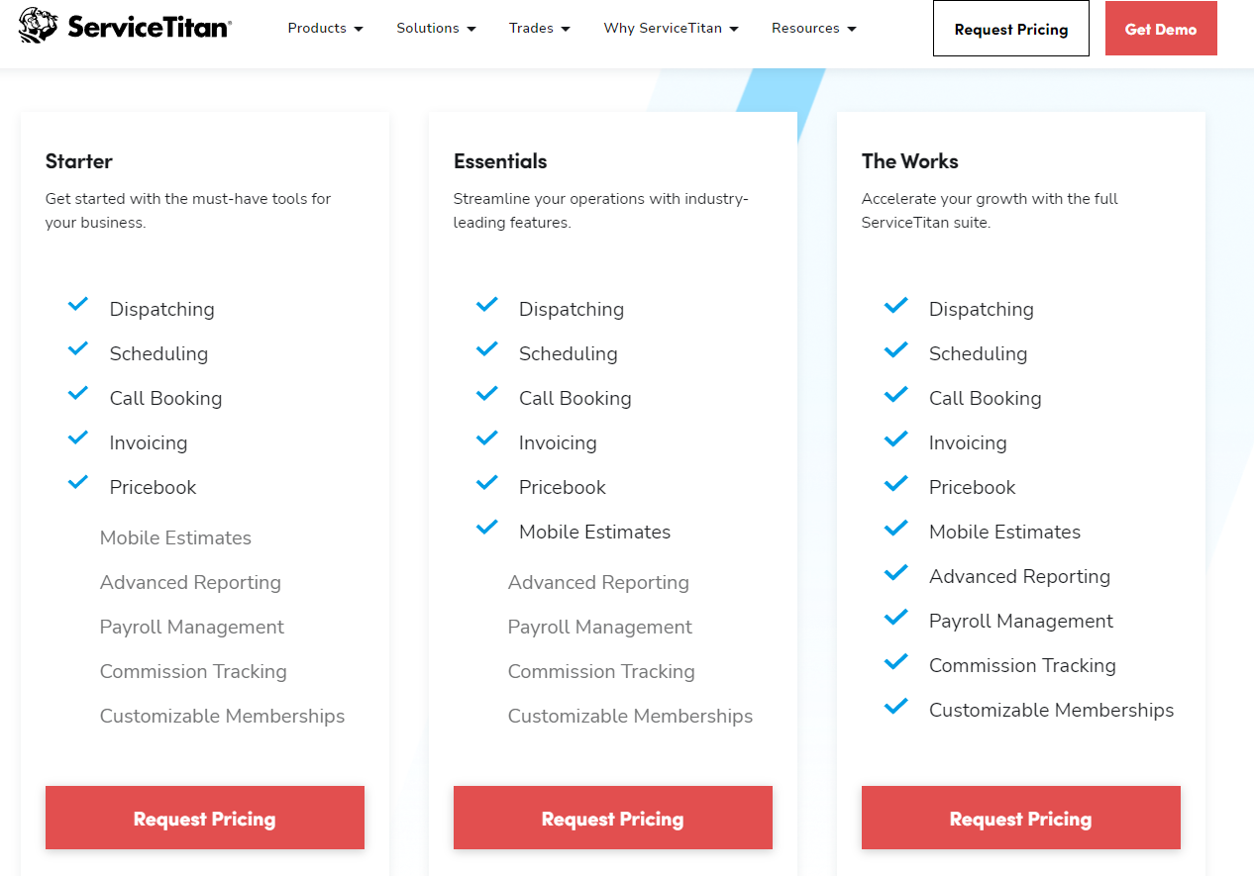Click the Mobile Estimates checkmark in the Essentials plan
Viewport: 1254px width, 876px height.
(487, 528)
